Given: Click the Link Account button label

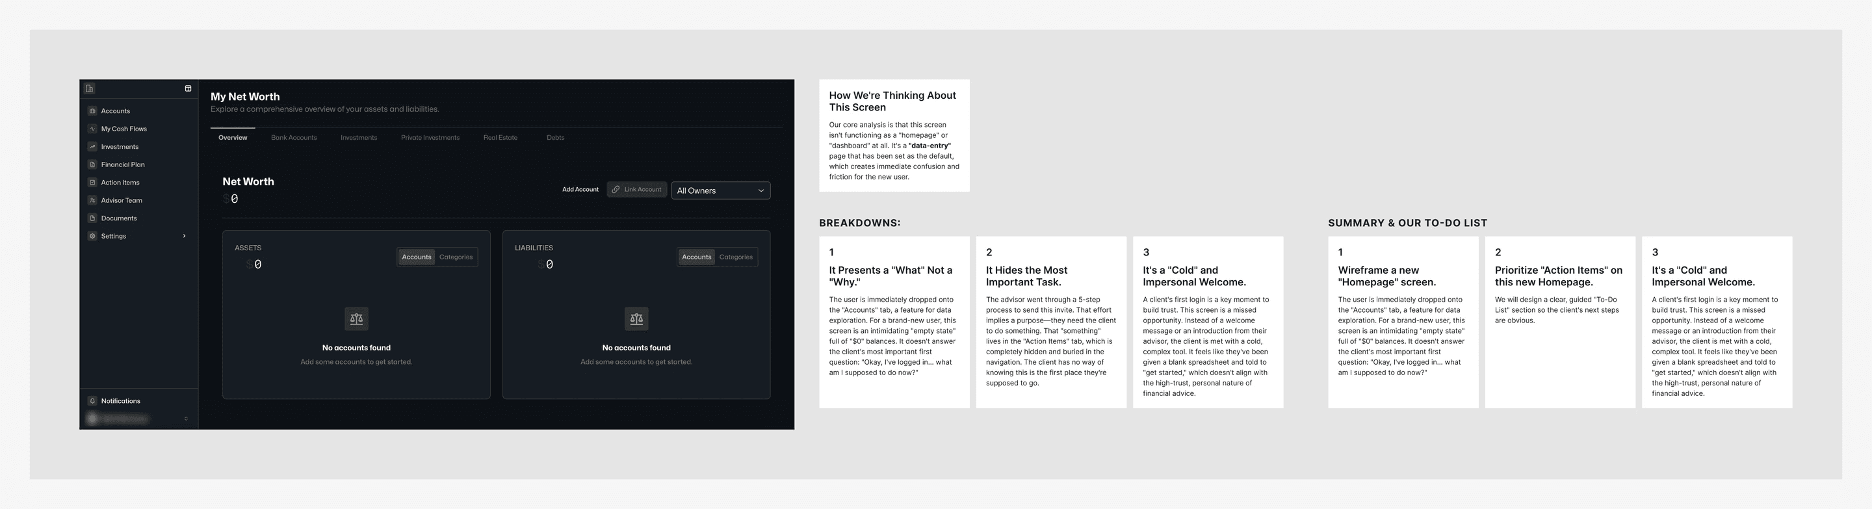Looking at the screenshot, I should 642,190.
